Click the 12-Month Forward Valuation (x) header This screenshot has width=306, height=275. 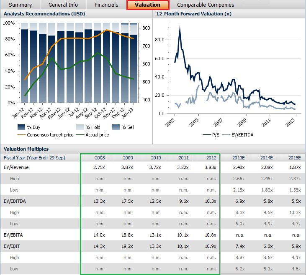(194, 14)
